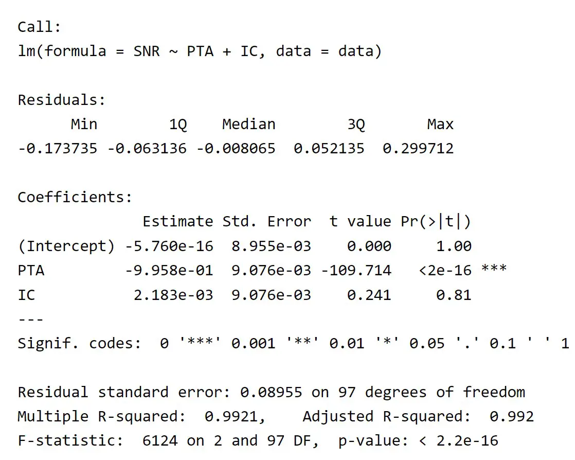The image size is (575, 460).
Task: Click the IC estimate 2.183e-03
Action: (x=173, y=295)
